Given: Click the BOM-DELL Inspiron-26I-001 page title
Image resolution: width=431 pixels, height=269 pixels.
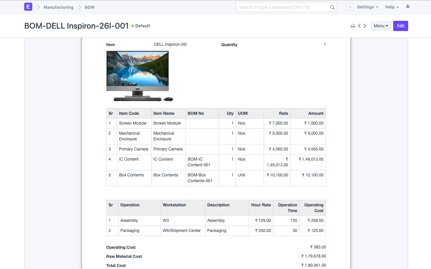Looking at the screenshot, I should pos(76,26).
